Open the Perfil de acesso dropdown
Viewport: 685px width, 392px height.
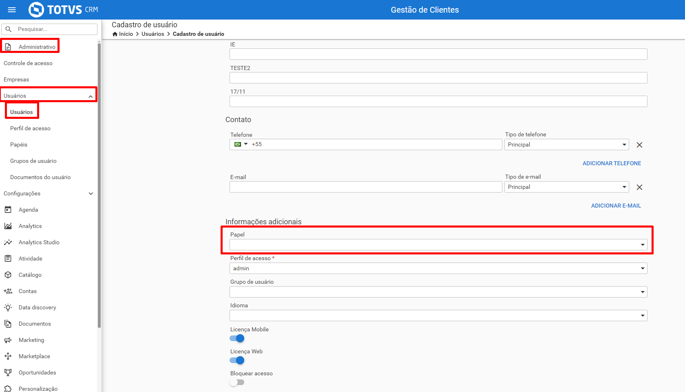click(438, 268)
